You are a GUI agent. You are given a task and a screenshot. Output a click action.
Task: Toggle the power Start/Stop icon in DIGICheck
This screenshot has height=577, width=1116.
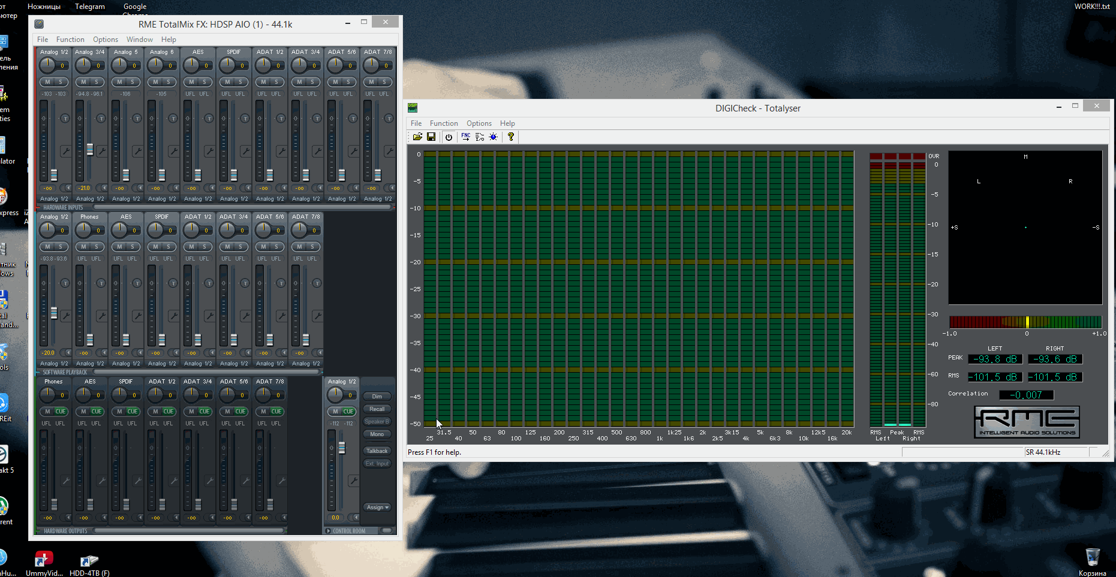pos(449,137)
